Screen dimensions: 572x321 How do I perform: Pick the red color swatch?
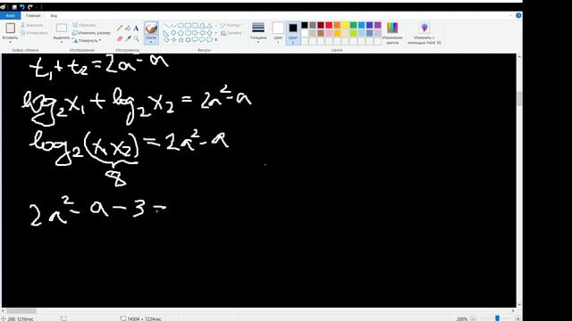coord(329,25)
